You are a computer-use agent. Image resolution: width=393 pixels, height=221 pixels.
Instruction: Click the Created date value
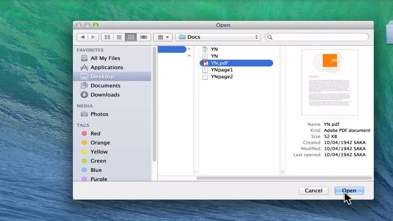(345, 142)
